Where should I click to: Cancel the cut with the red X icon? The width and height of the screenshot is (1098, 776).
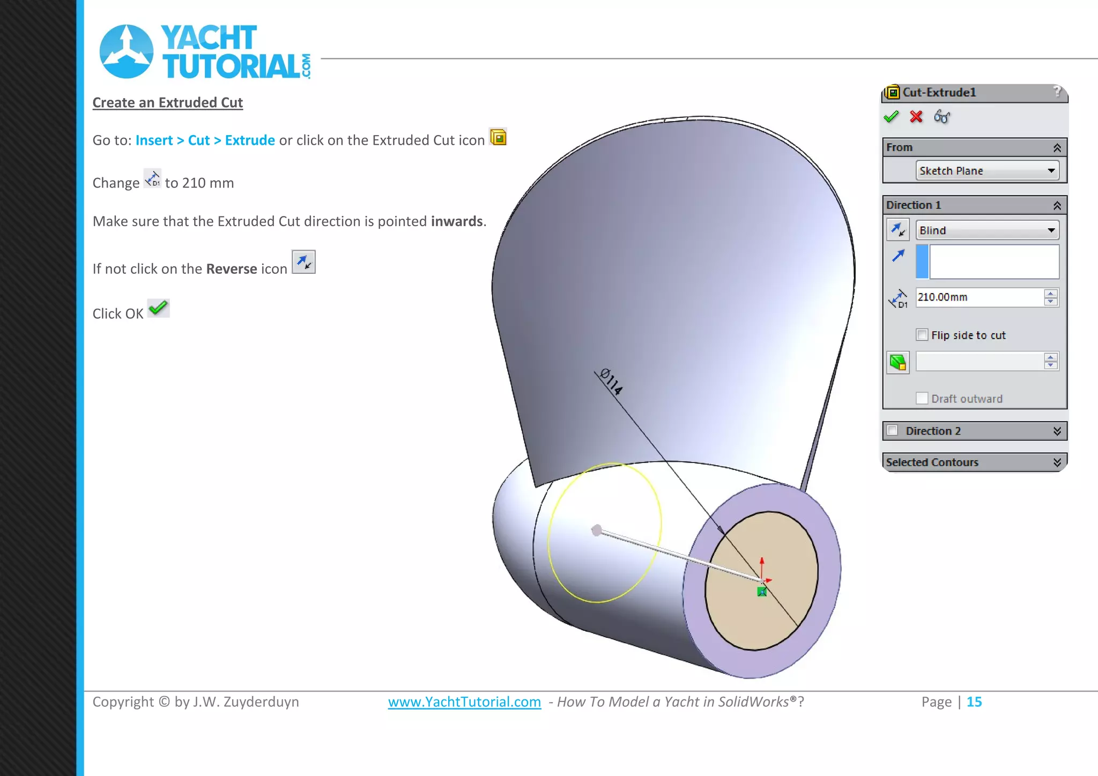[916, 117]
